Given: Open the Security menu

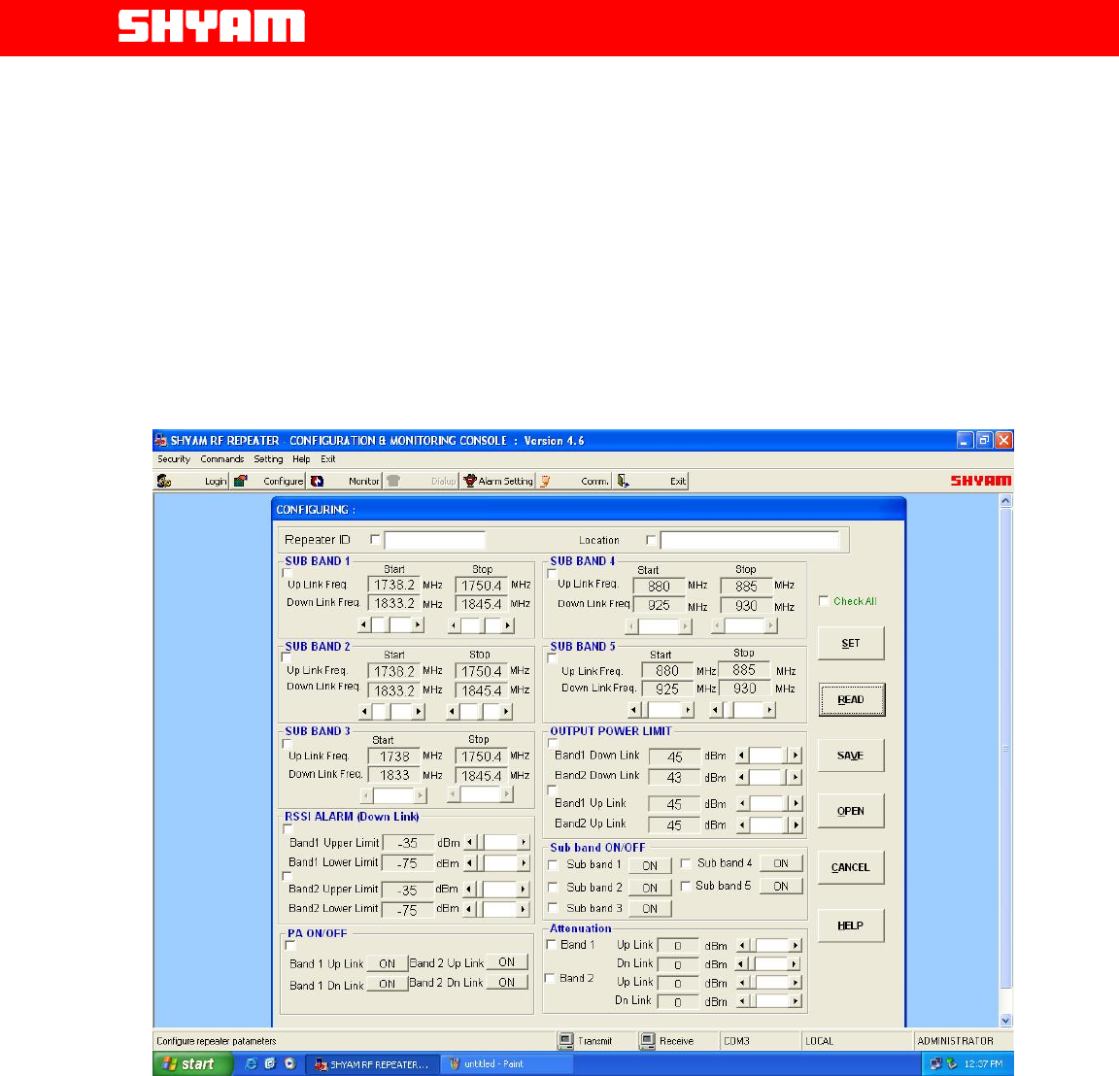Looking at the screenshot, I should pos(174,459).
